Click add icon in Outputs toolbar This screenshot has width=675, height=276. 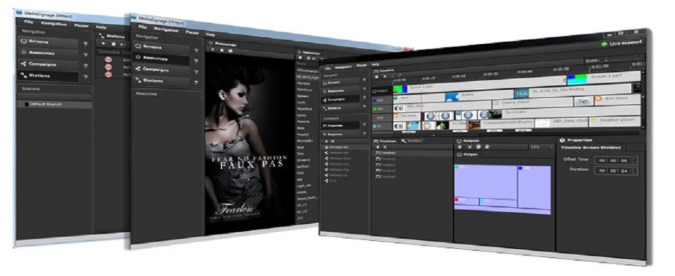(x=460, y=147)
